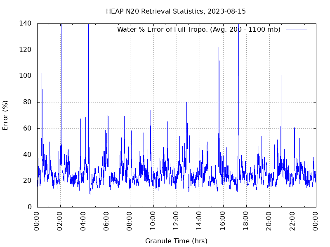Click the 101% spike peak near 21:00
Screen dimensions: 330x247
281,75
